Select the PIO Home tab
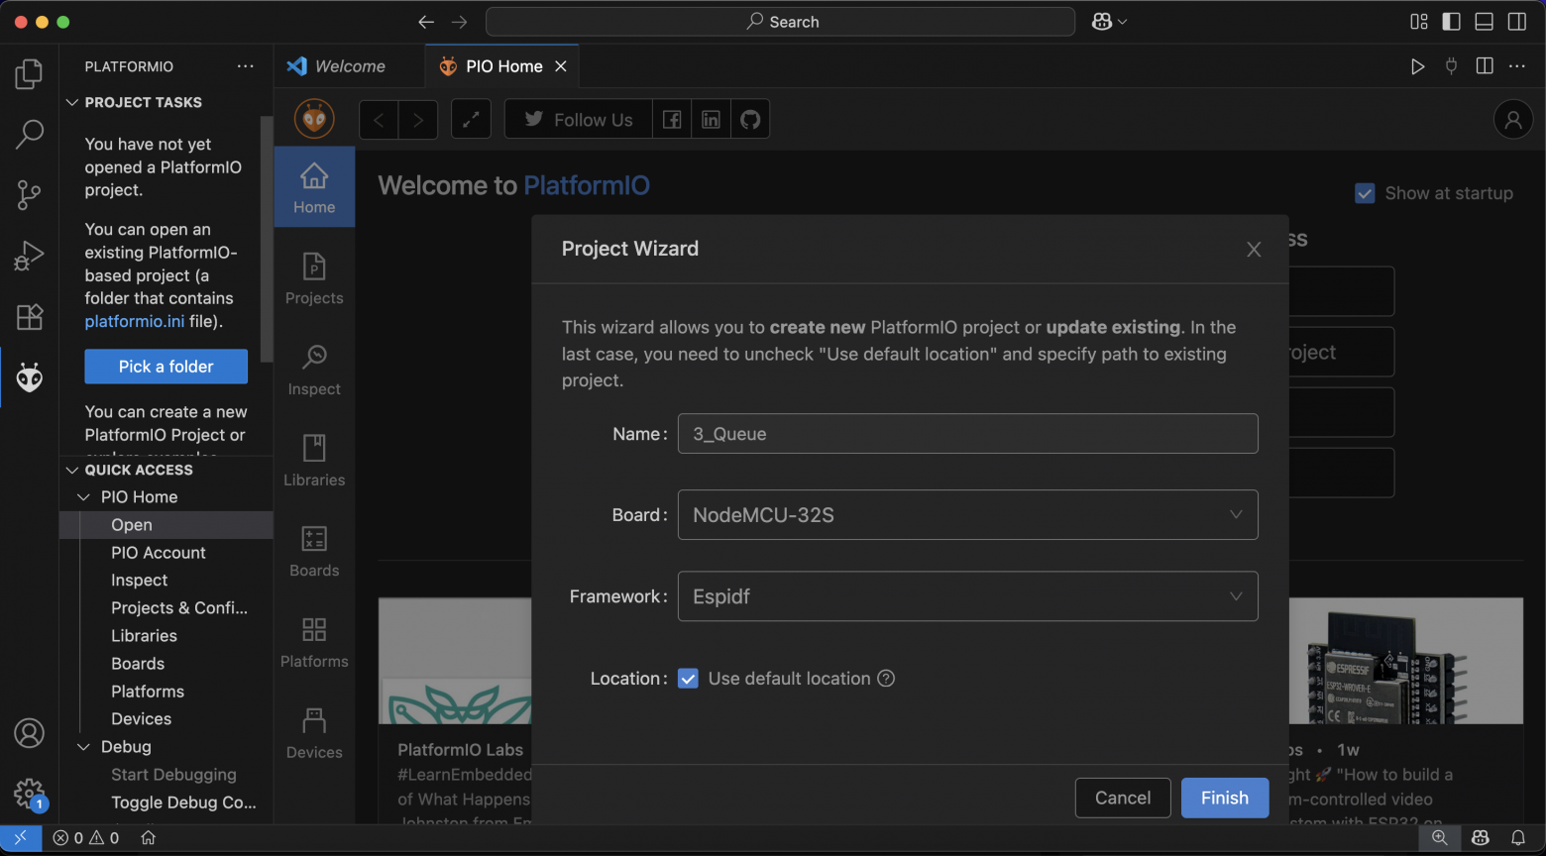This screenshot has width=1546, height=856. tap(503, 66)
